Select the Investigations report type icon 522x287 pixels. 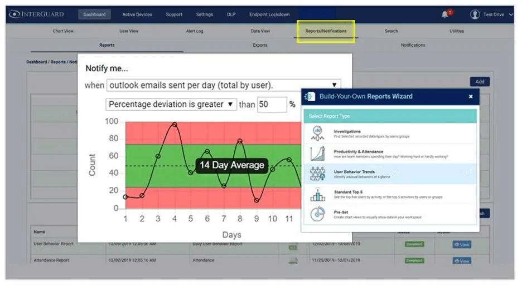317,133
